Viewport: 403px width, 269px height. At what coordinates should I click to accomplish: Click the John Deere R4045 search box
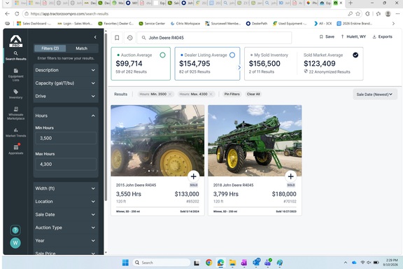214,38
